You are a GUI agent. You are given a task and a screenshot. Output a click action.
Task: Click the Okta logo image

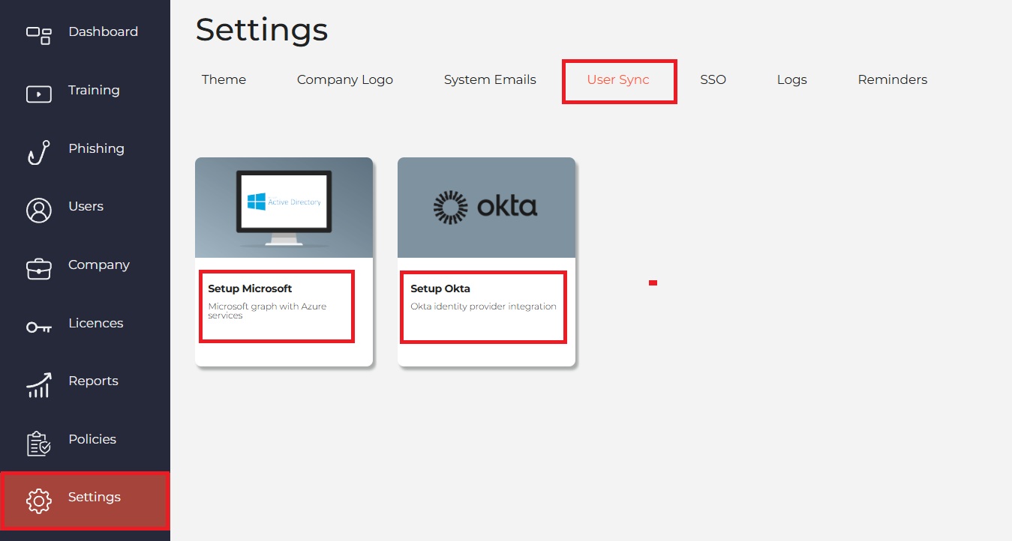(485, 208)
